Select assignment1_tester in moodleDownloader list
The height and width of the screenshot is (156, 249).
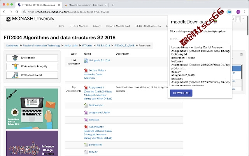point(183,58)
